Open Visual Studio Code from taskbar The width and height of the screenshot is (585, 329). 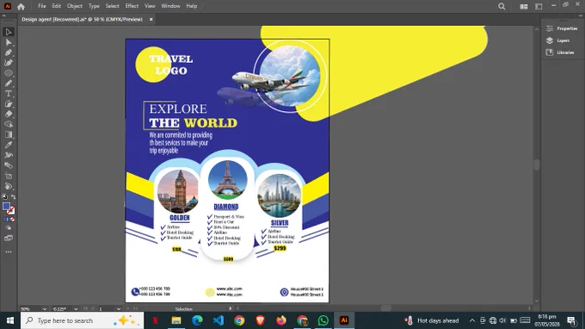[x=219, y=320]
